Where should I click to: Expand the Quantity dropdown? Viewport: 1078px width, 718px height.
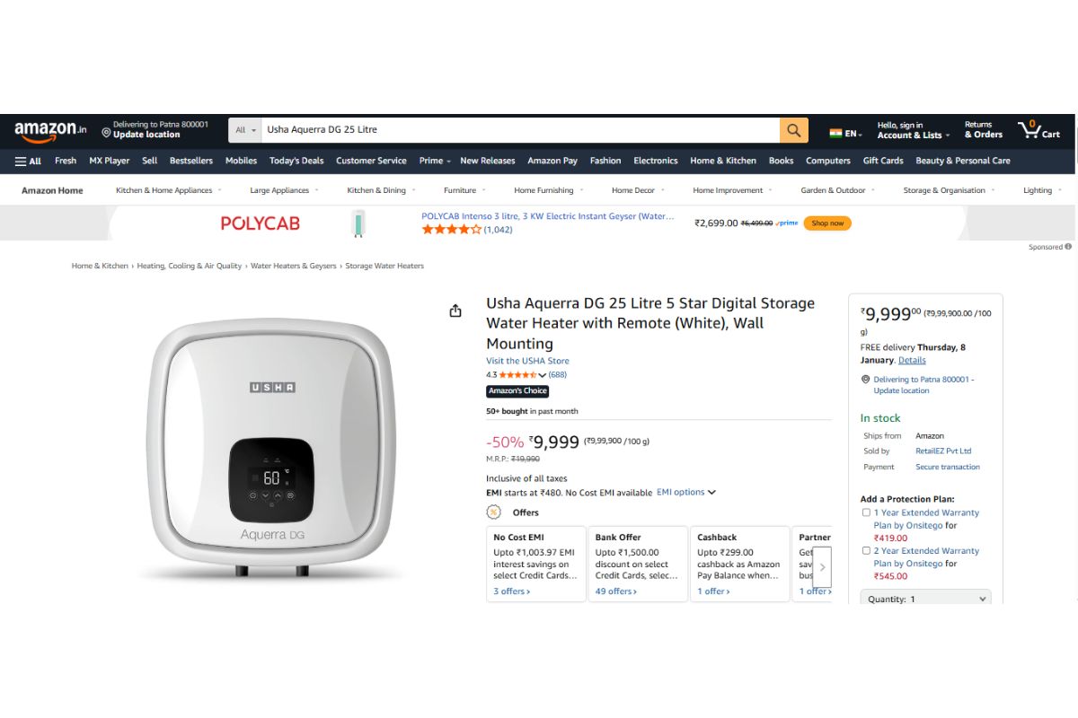point(925,599)
